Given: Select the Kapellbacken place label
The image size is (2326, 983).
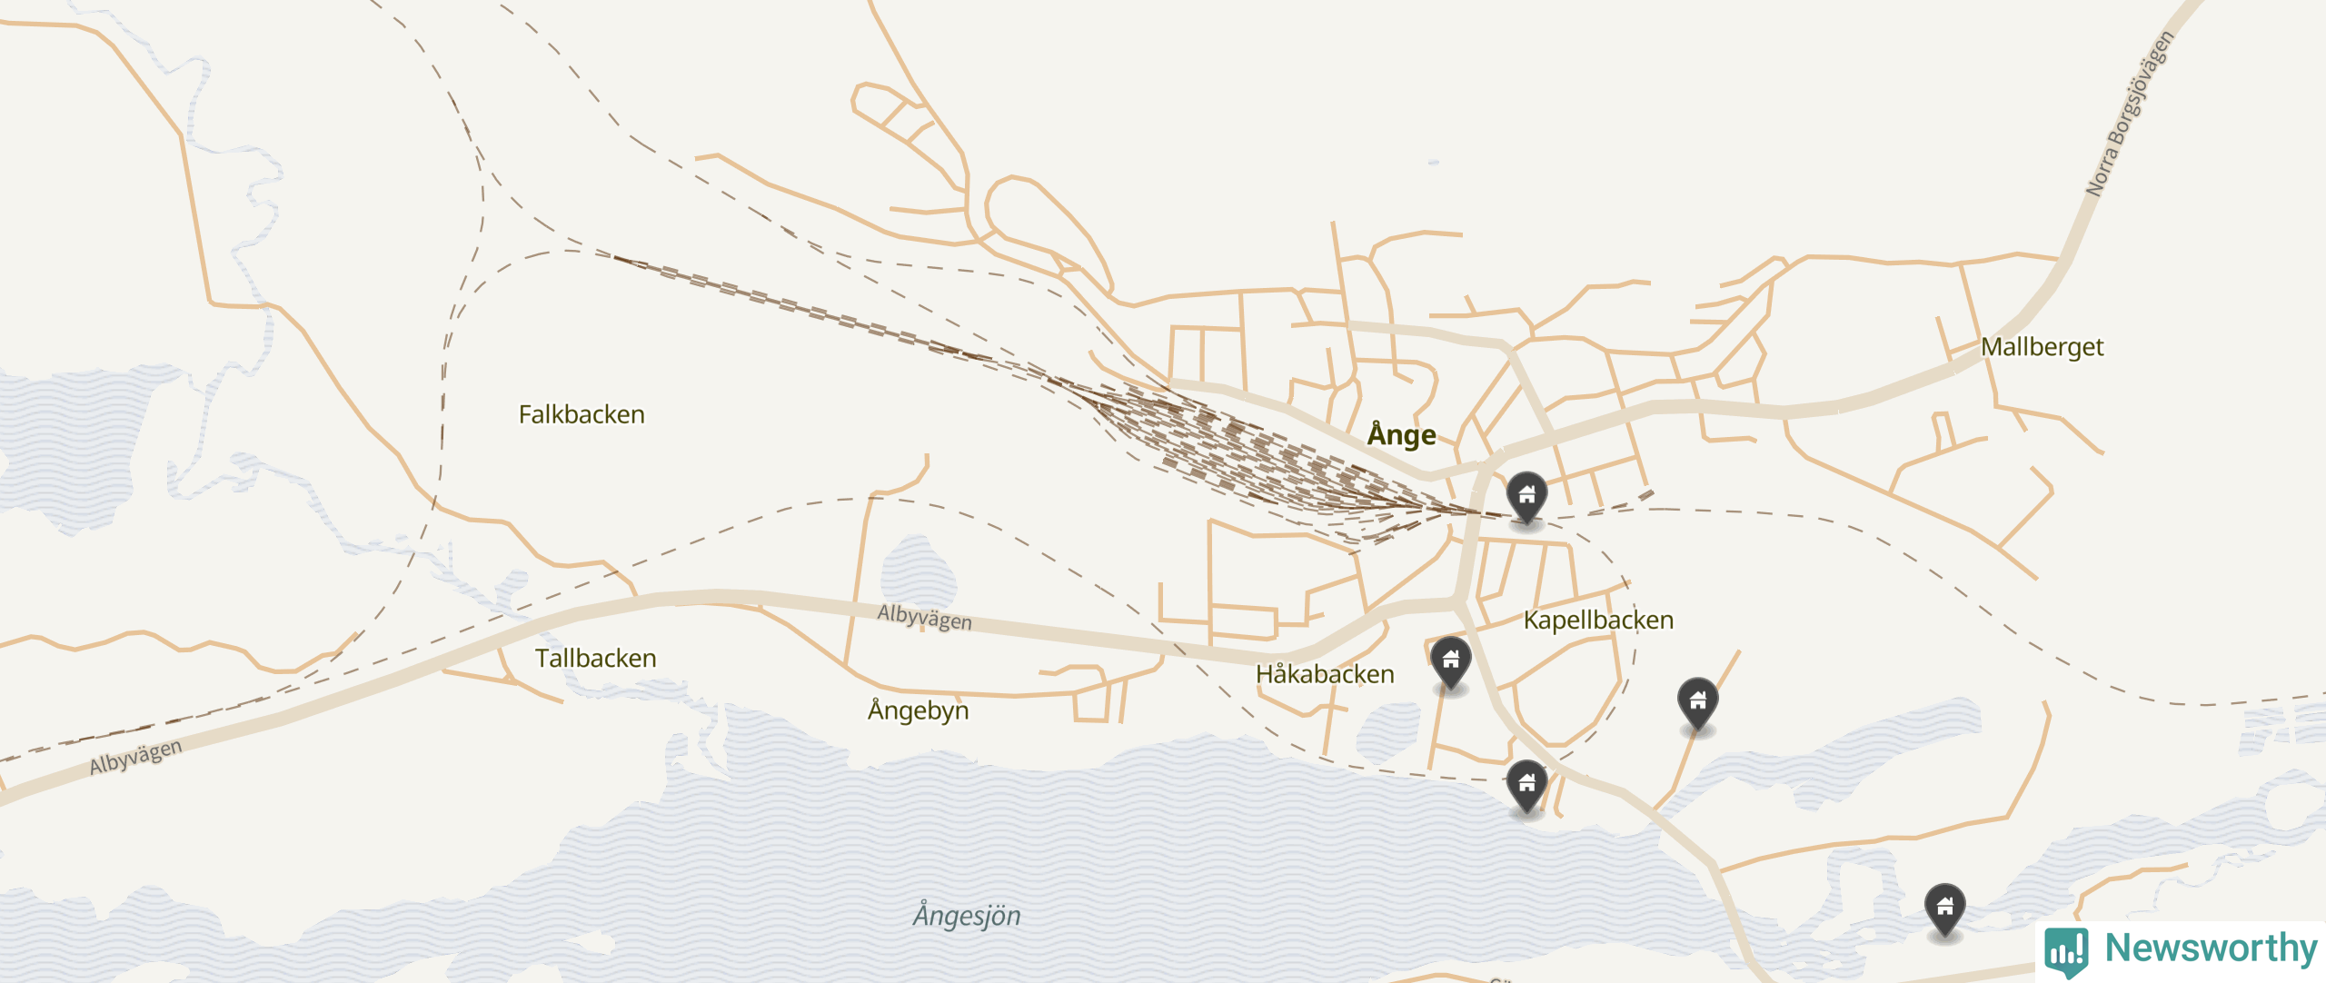Looking at the screenshot, I should pyautogui.click(x=1598, y=620).
